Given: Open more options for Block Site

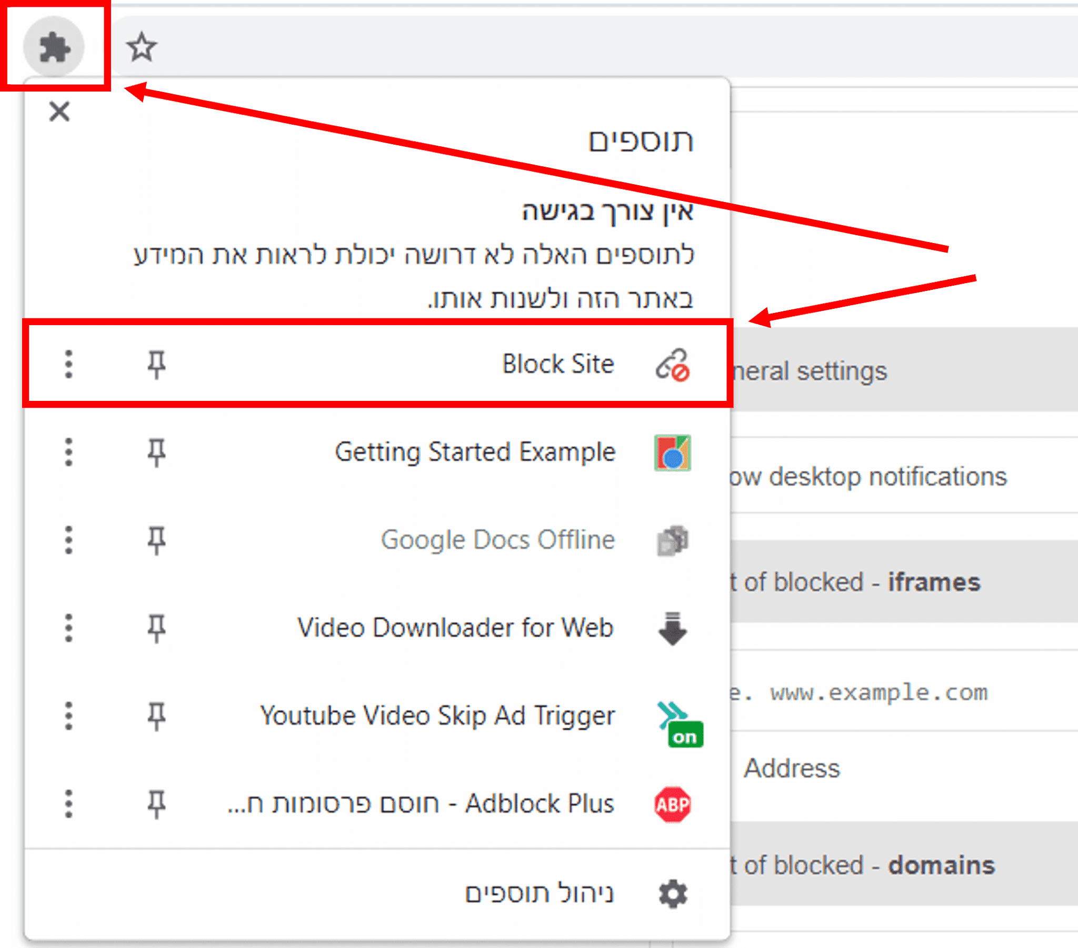Looking at the screenshot, I should (68, 365).
